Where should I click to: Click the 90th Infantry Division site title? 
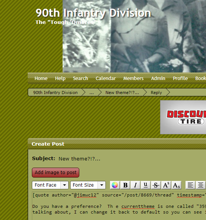[93, 13]
